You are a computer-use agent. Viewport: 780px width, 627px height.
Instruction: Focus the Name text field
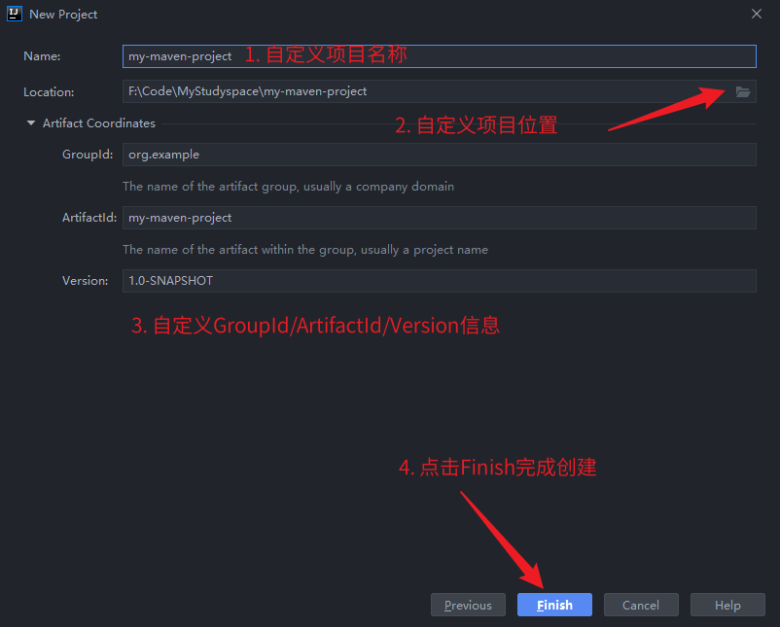(440, 56)
